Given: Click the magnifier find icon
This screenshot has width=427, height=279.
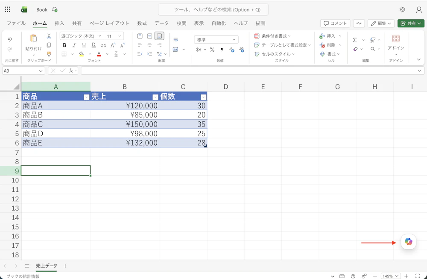Looking at the screenshot, I should (x=372, y=49).
